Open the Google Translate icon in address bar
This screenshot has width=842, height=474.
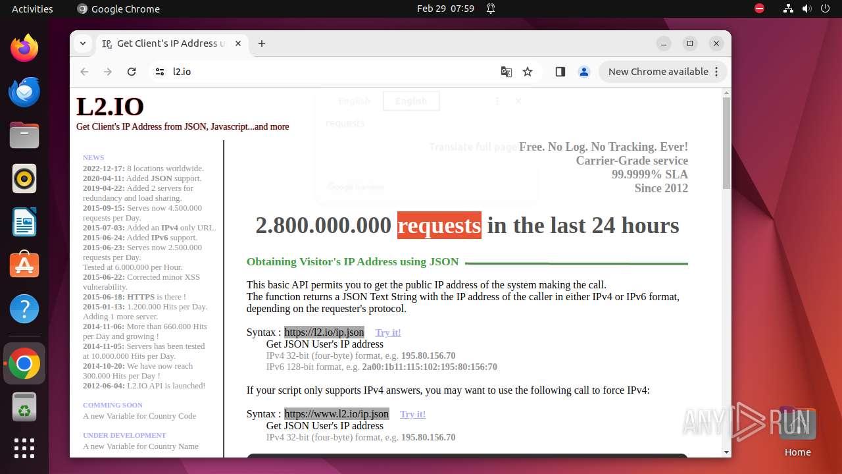(x=507, y=72)
